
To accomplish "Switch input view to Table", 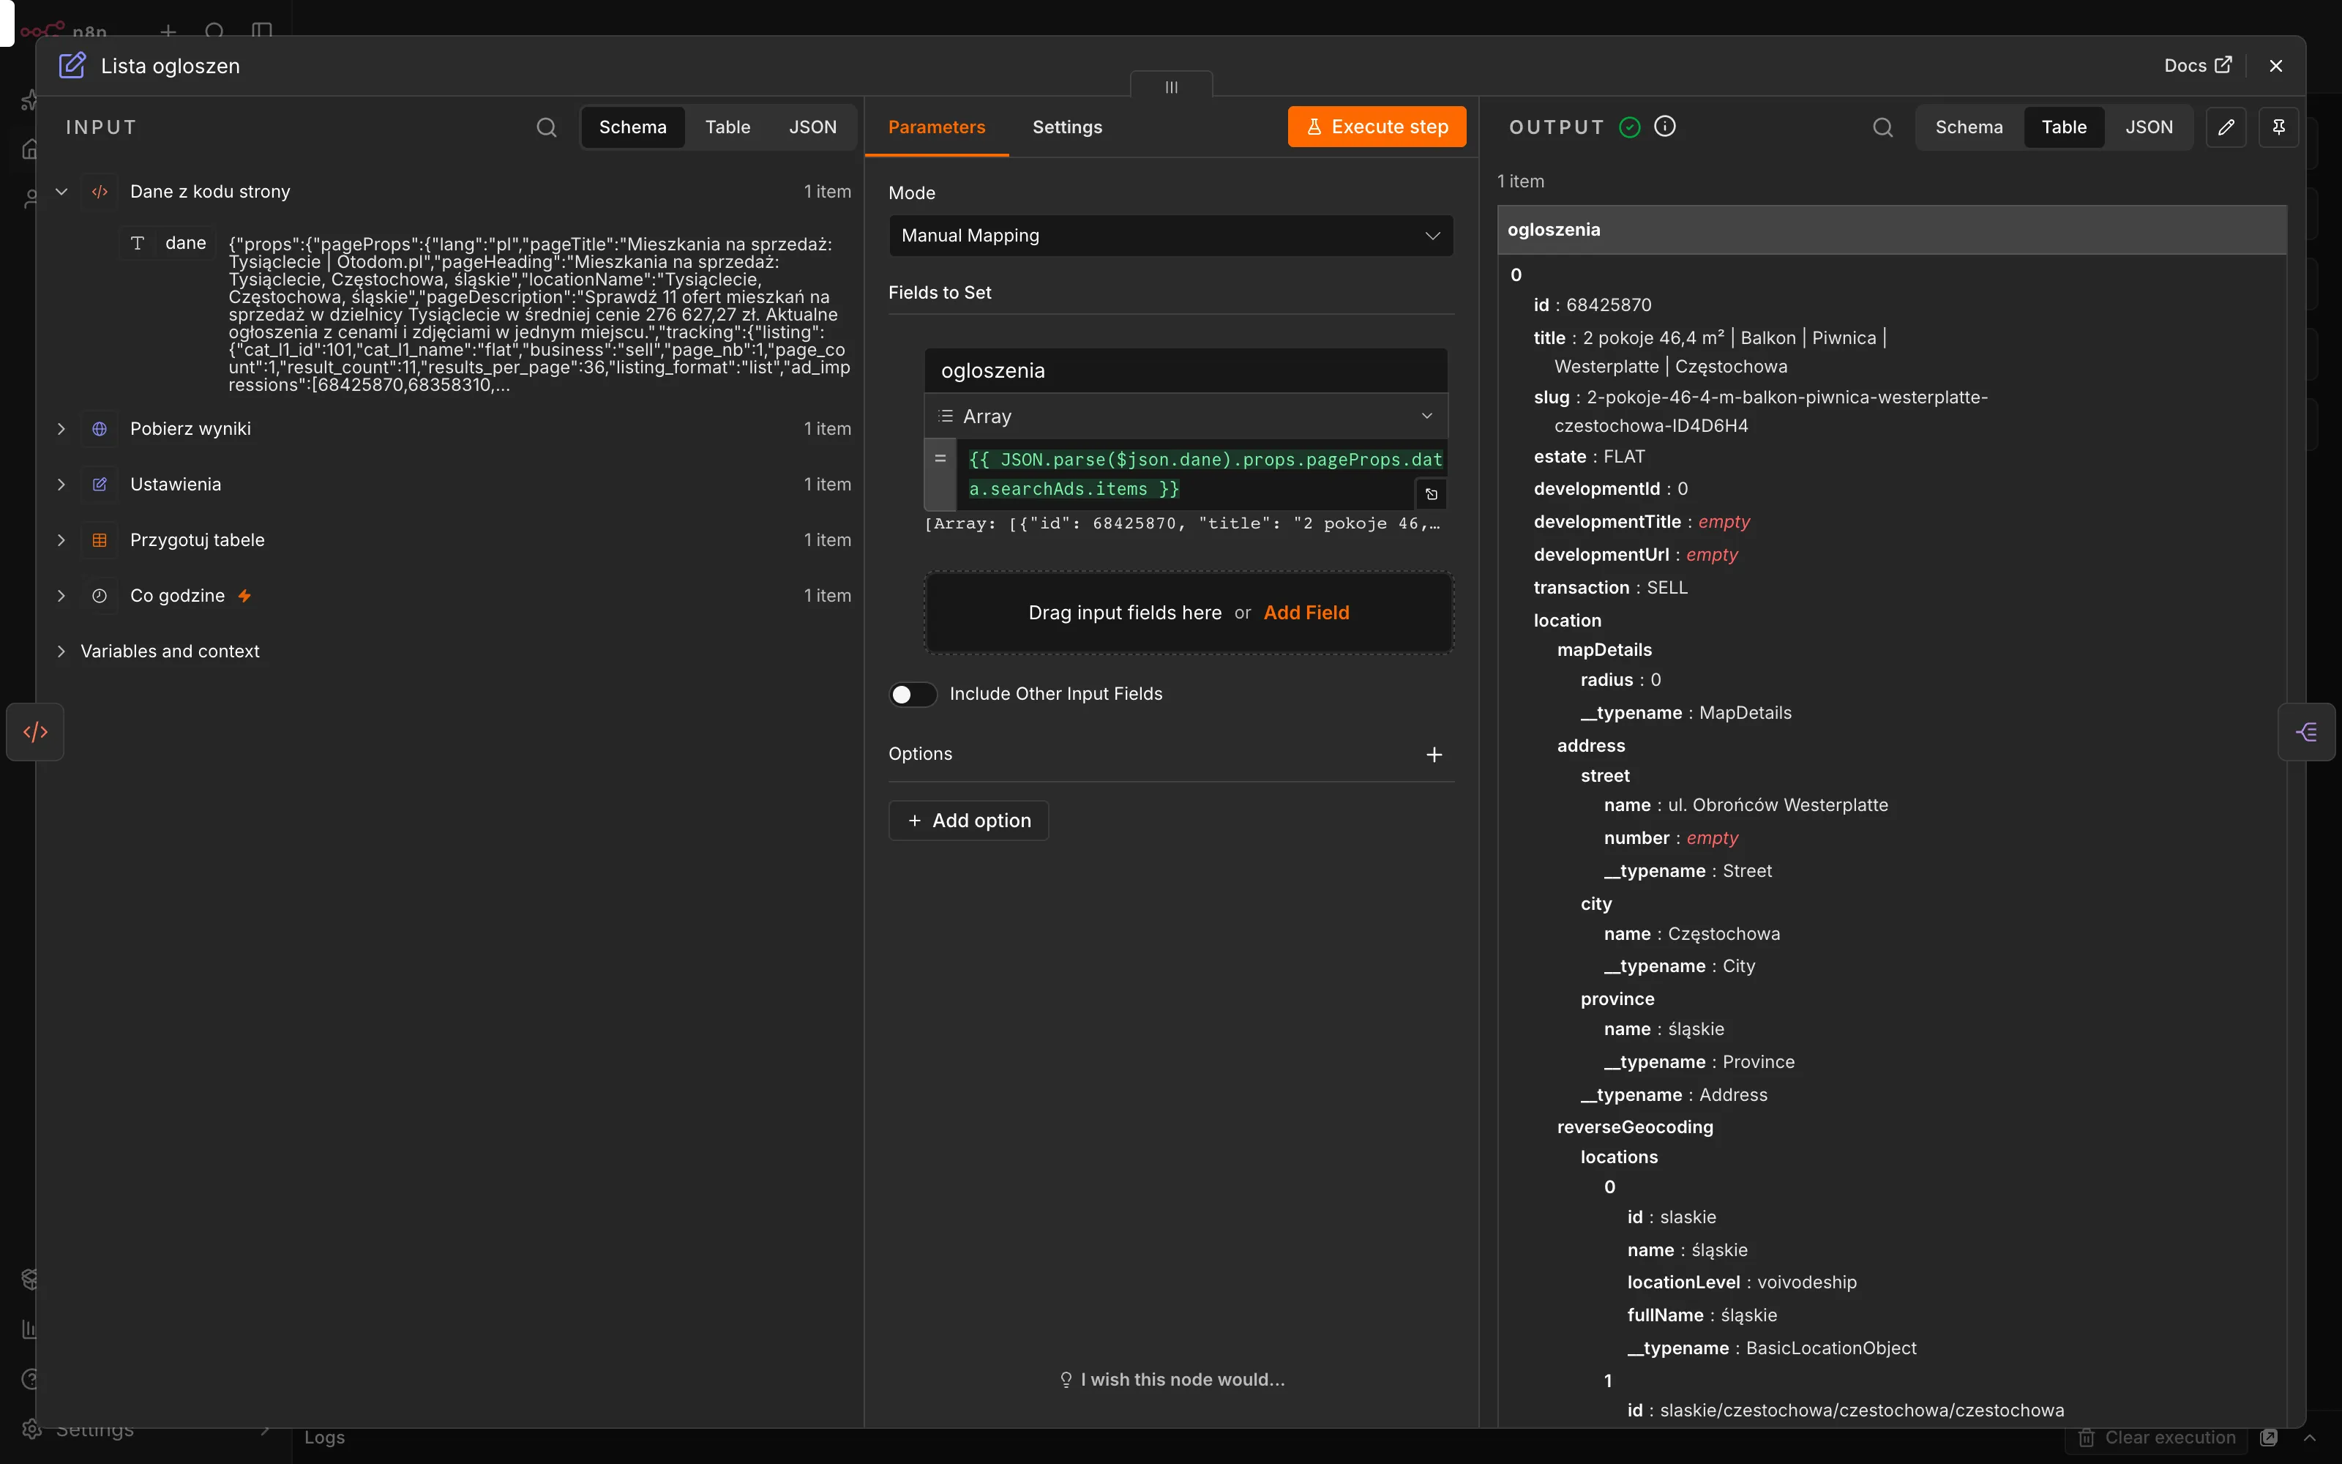I will coord(727,127).
